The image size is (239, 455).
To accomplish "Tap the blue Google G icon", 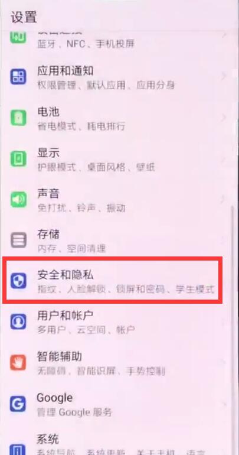I will tap(18, 404).
